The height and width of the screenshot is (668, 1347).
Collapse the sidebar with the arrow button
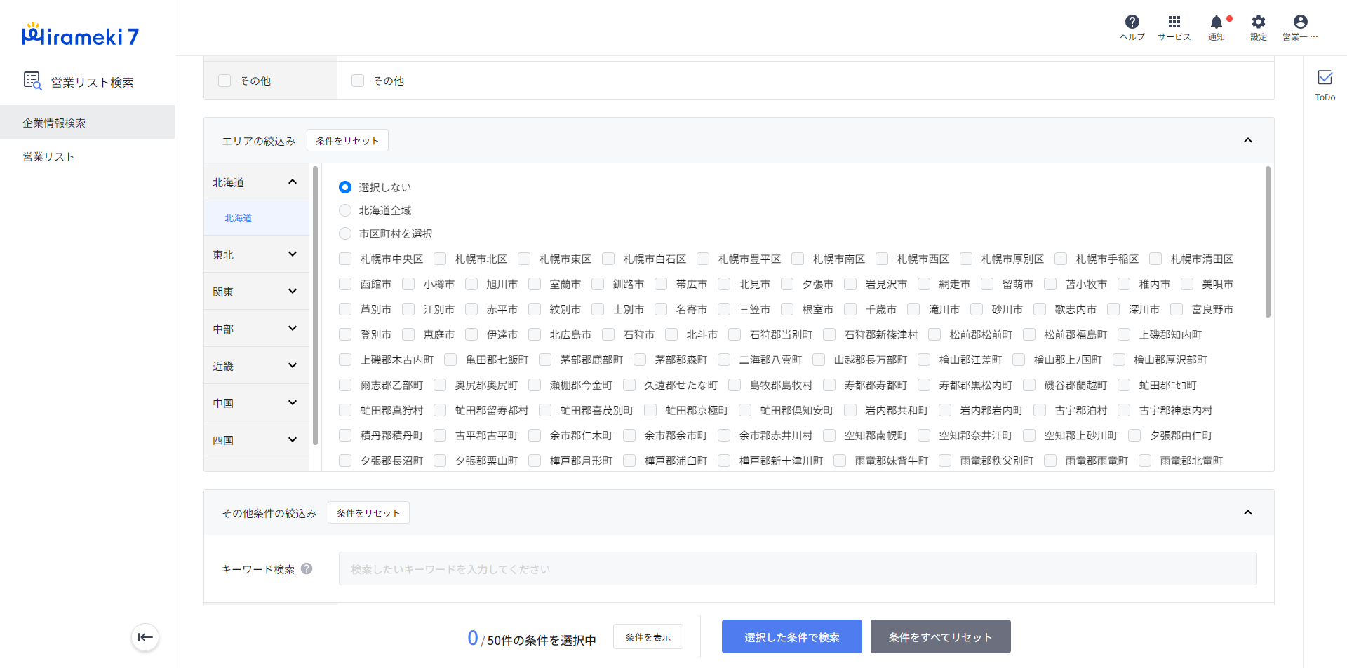(x=145, y=637)
